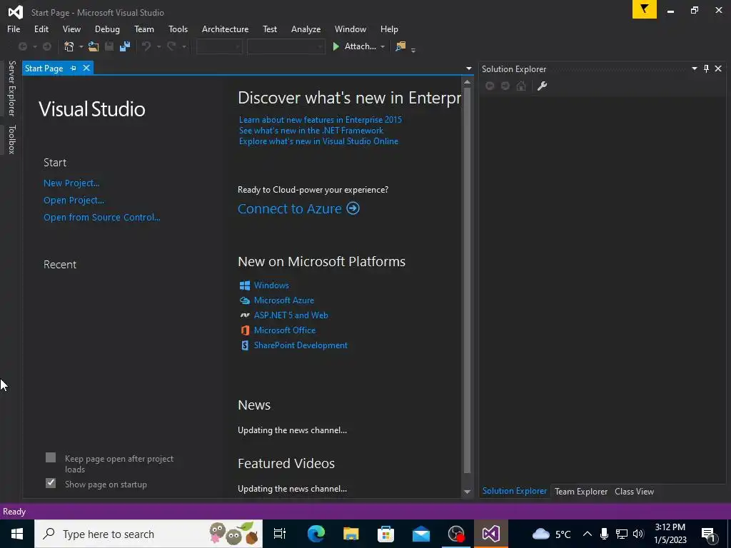Click the Microsoft Azure platform link

pyautogui.click(x=283, y=300)
